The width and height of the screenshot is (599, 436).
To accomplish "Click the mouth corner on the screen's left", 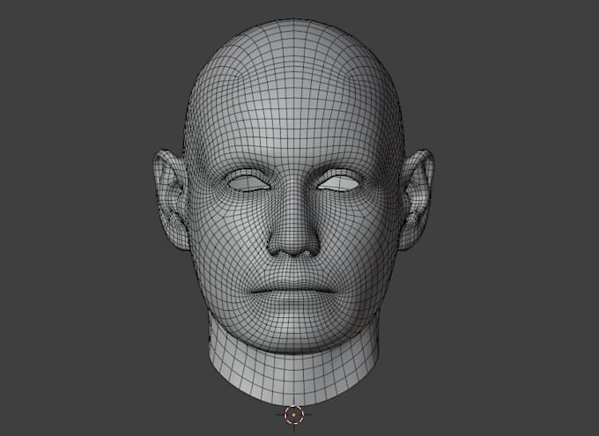I will point(252,292).
